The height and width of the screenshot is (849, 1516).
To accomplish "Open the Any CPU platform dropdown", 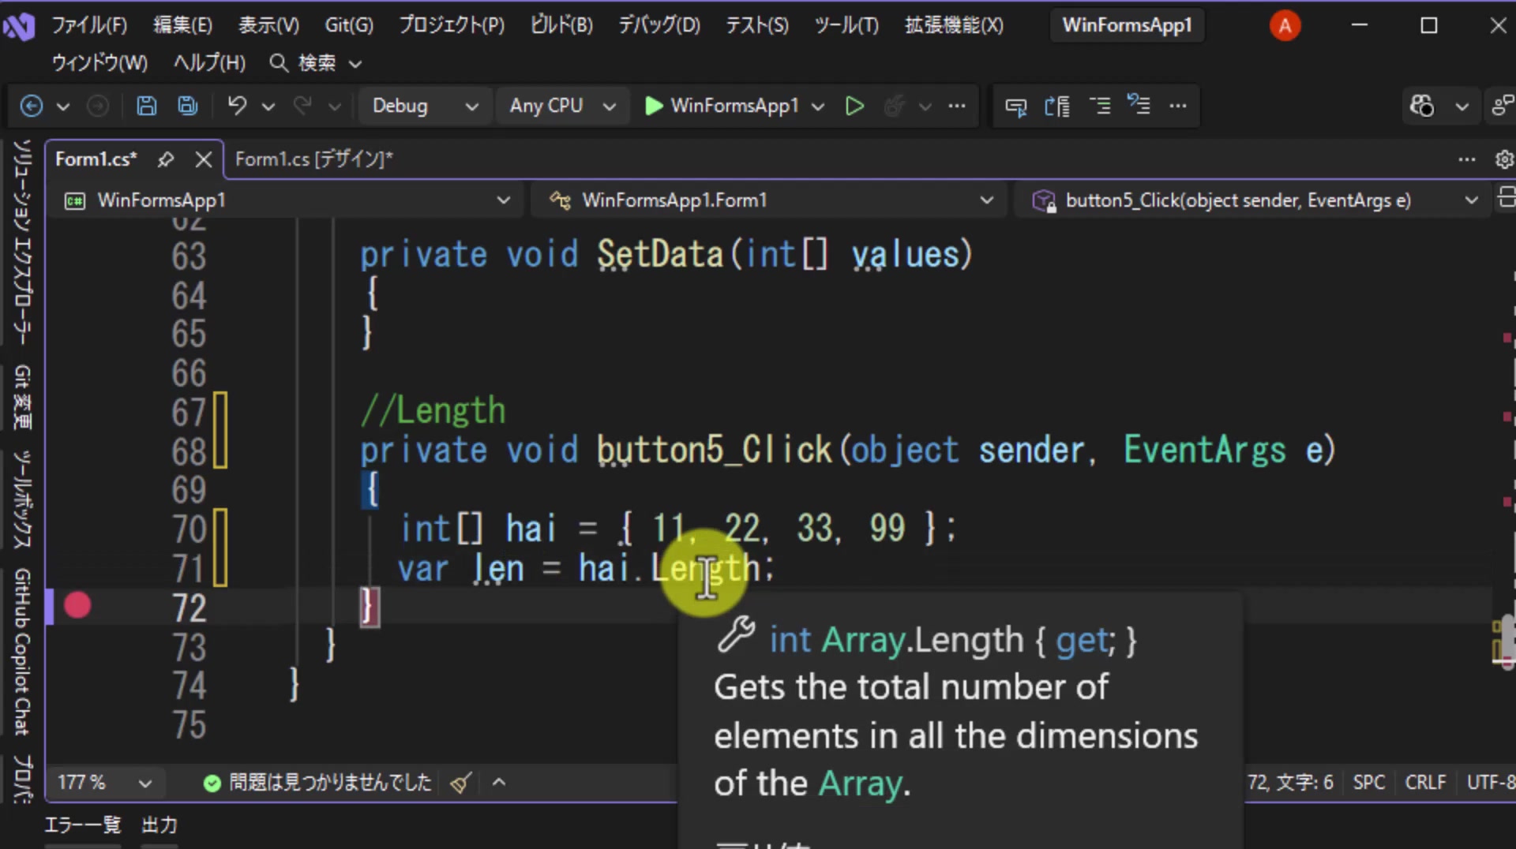I will pos(562,106).
